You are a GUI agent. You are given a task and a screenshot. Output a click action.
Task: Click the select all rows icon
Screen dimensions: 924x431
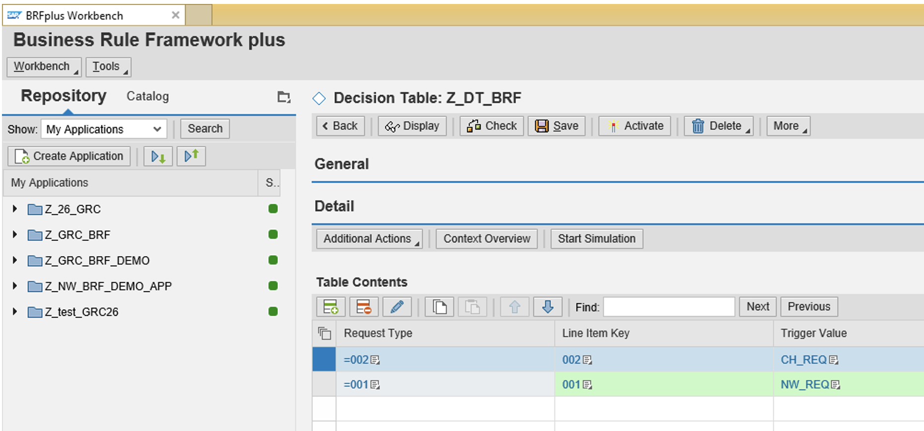coord(325,333)
